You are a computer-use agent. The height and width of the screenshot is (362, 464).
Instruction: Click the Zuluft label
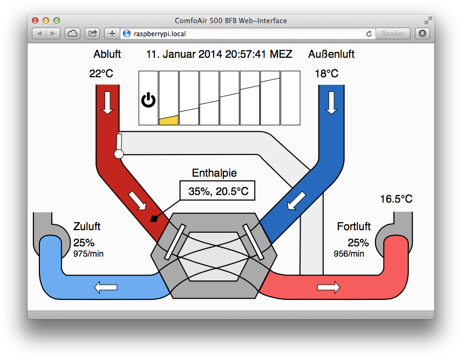point(87,226)
